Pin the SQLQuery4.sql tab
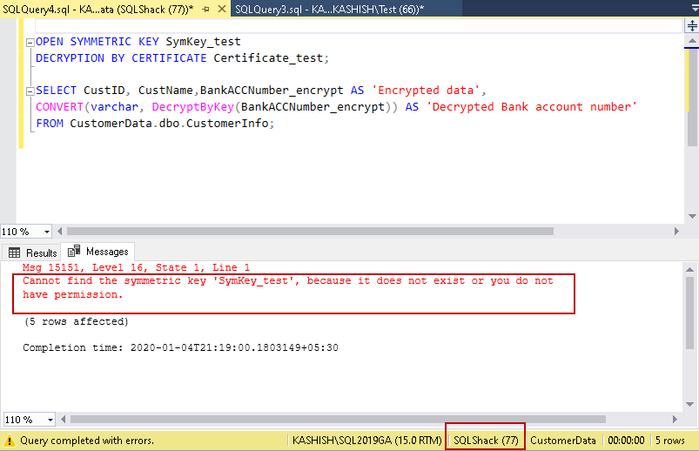Viewport: 699px width, 451px height. [205, 9]
